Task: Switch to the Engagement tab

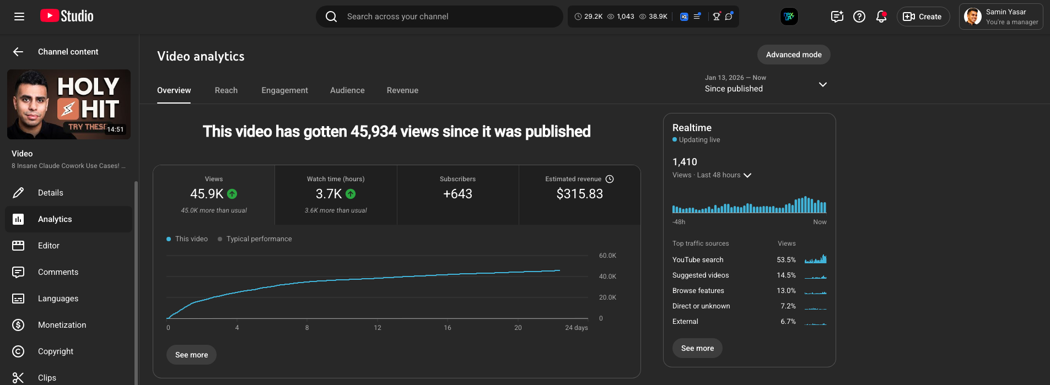Action: (284, 90)
